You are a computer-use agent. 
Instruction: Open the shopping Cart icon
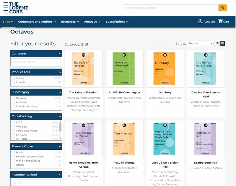point(220,21)
